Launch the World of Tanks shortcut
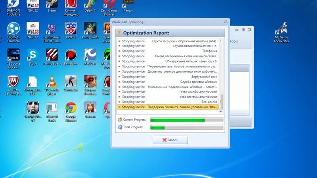Screen dimensions: 317x178 coord(52,112)
